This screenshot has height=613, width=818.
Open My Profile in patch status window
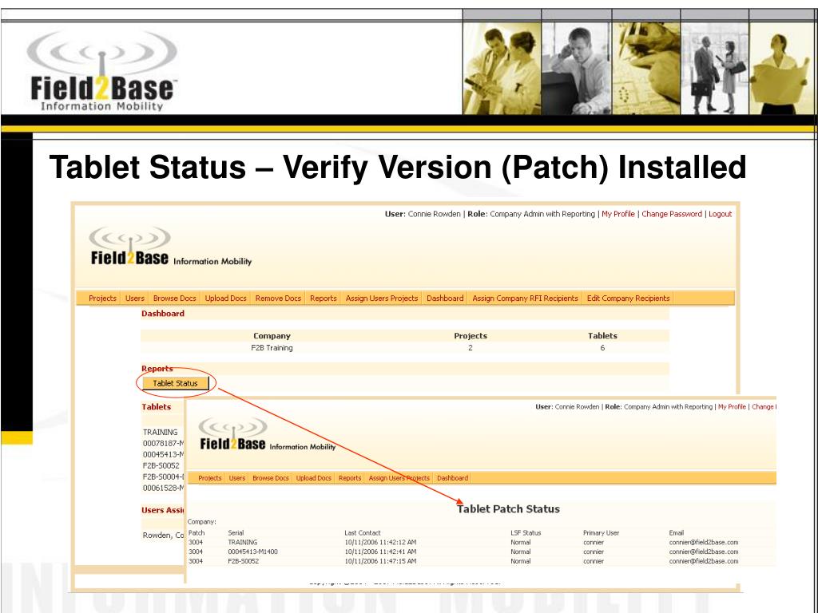click(732, 406)
